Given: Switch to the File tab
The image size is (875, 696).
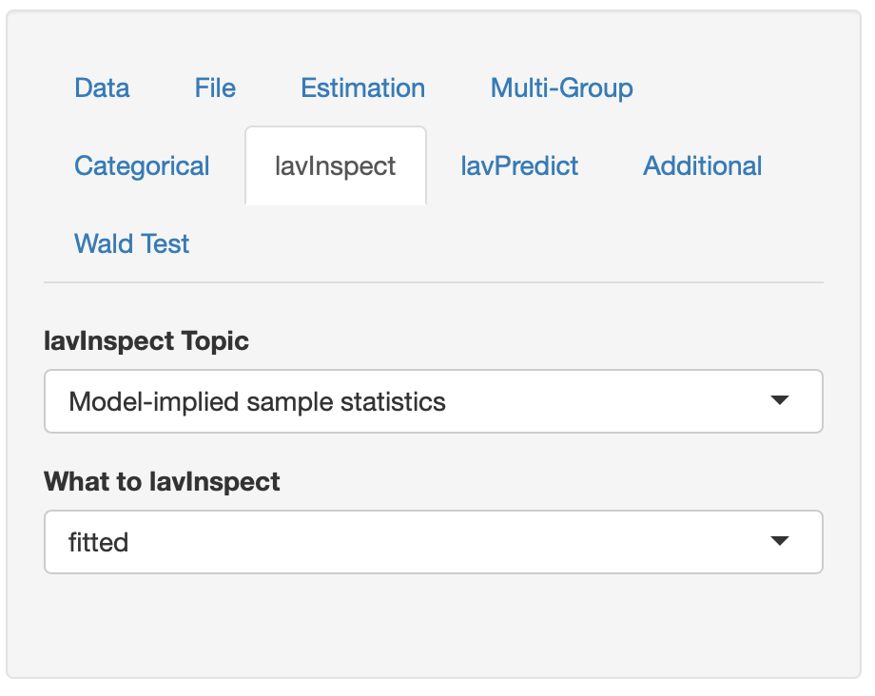Looking at the screenshot, I should click(x=215, y=88).
